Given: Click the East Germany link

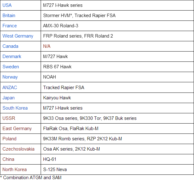Looking at the screenshot, I should (17, 129).
